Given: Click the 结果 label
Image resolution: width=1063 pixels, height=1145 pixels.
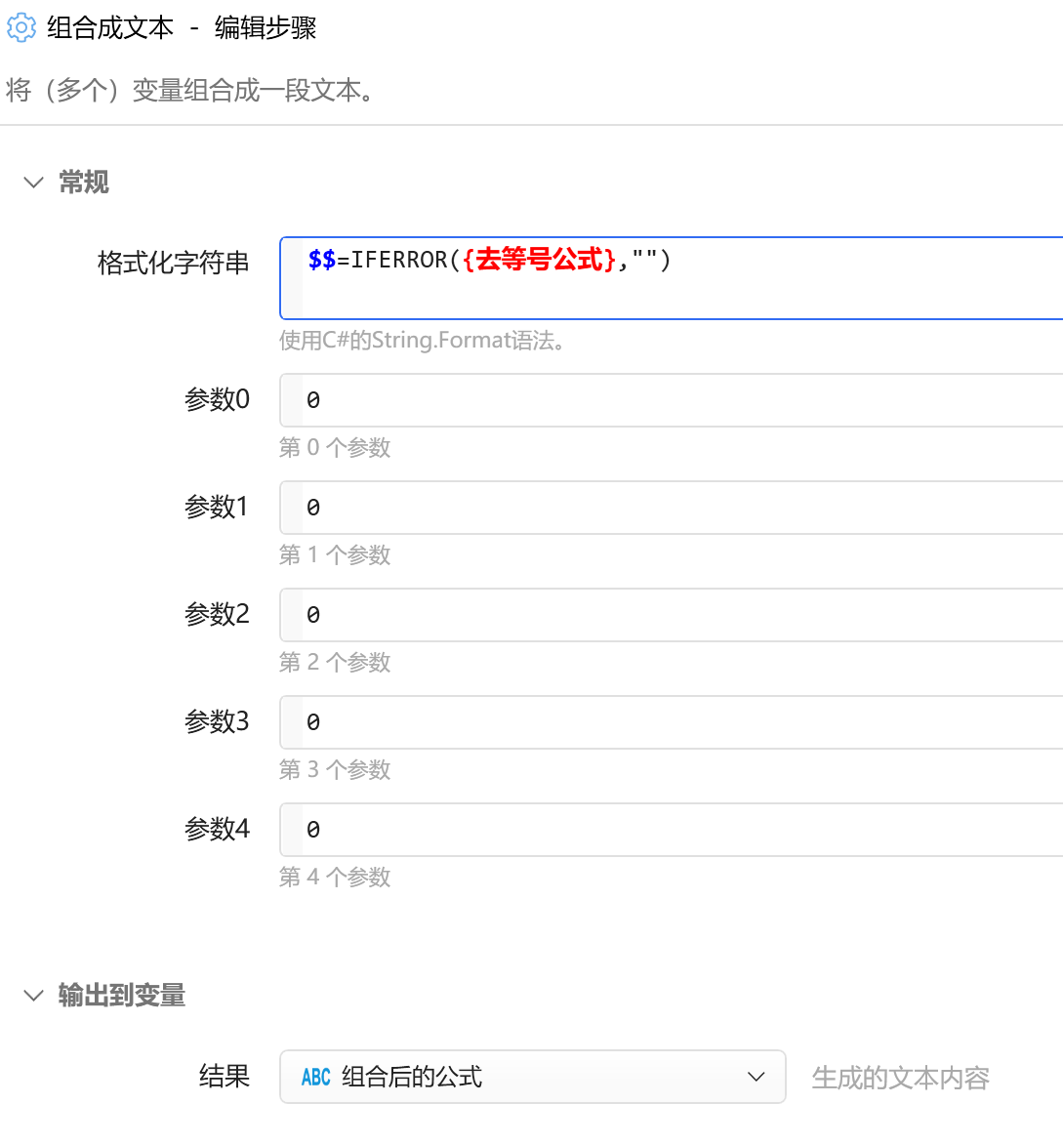Looking at the screenshot, I should click(225, 1076).
